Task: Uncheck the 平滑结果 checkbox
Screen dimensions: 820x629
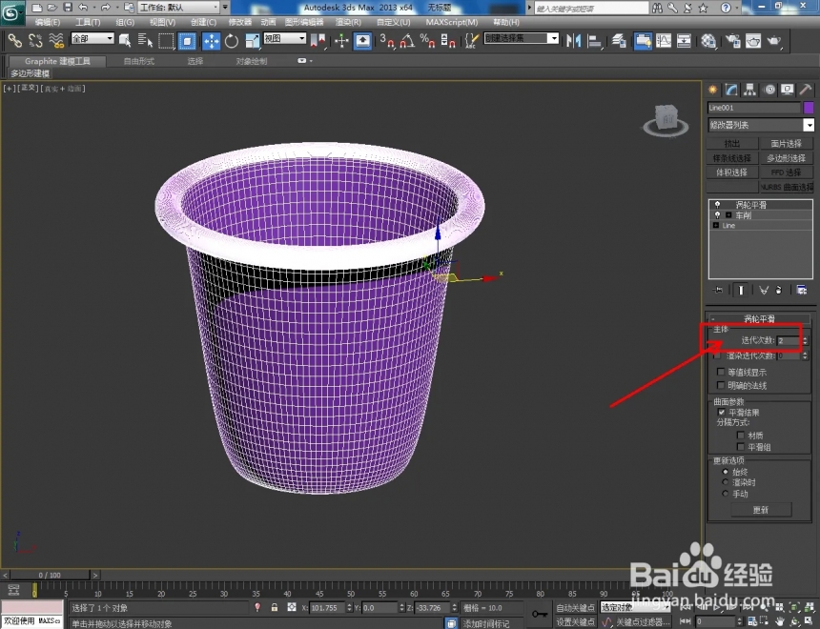Action: (x=721, y=412)
